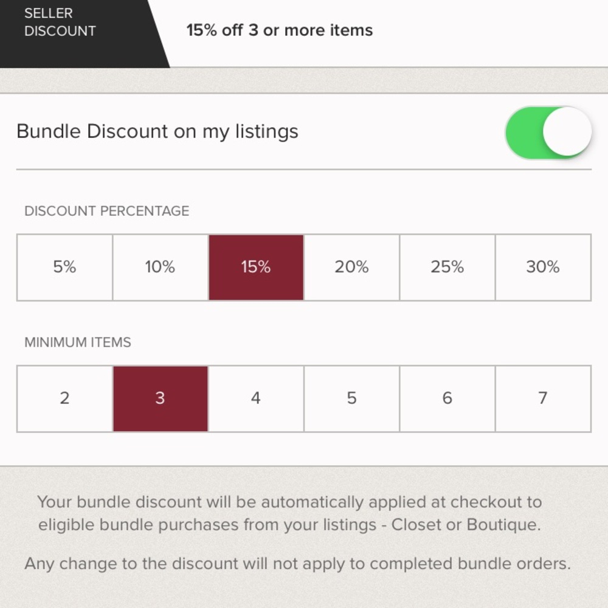Click the selected 15% discount box
This screenshot has width=608, height=608.
256,268
